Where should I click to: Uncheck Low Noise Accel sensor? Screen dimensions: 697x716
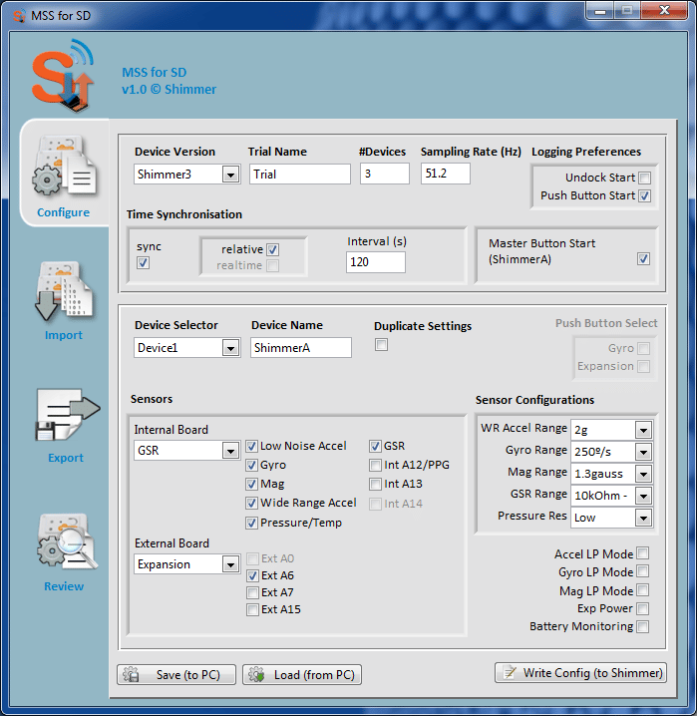point(251,446)
